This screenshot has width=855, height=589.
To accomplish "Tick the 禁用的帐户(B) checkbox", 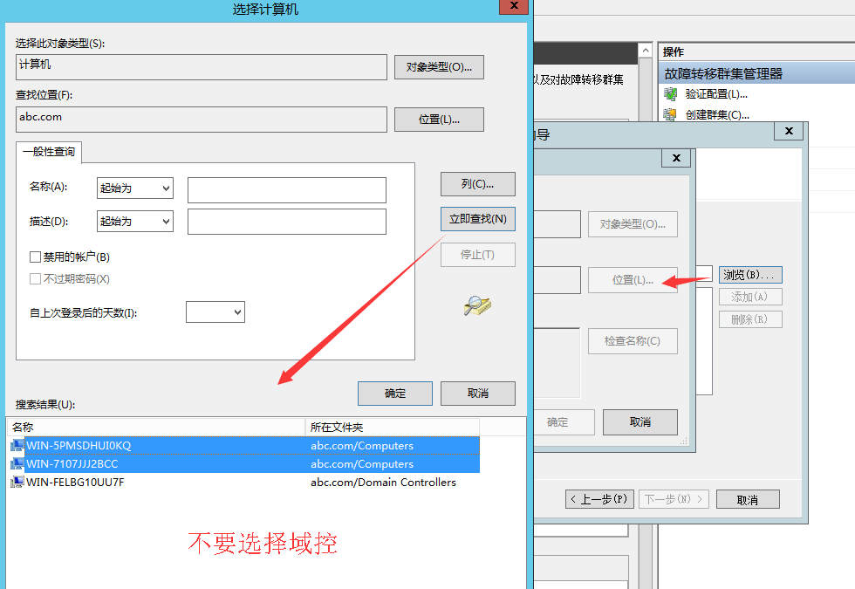I will point(36,257).
